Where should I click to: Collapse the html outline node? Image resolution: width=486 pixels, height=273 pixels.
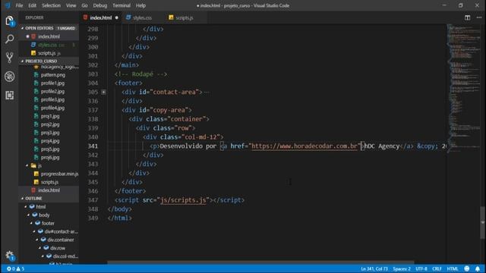point(26,207)
